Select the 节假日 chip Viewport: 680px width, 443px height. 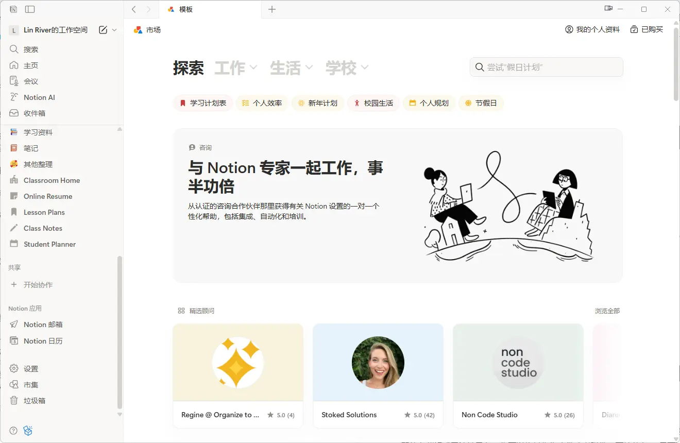(481, 103)
